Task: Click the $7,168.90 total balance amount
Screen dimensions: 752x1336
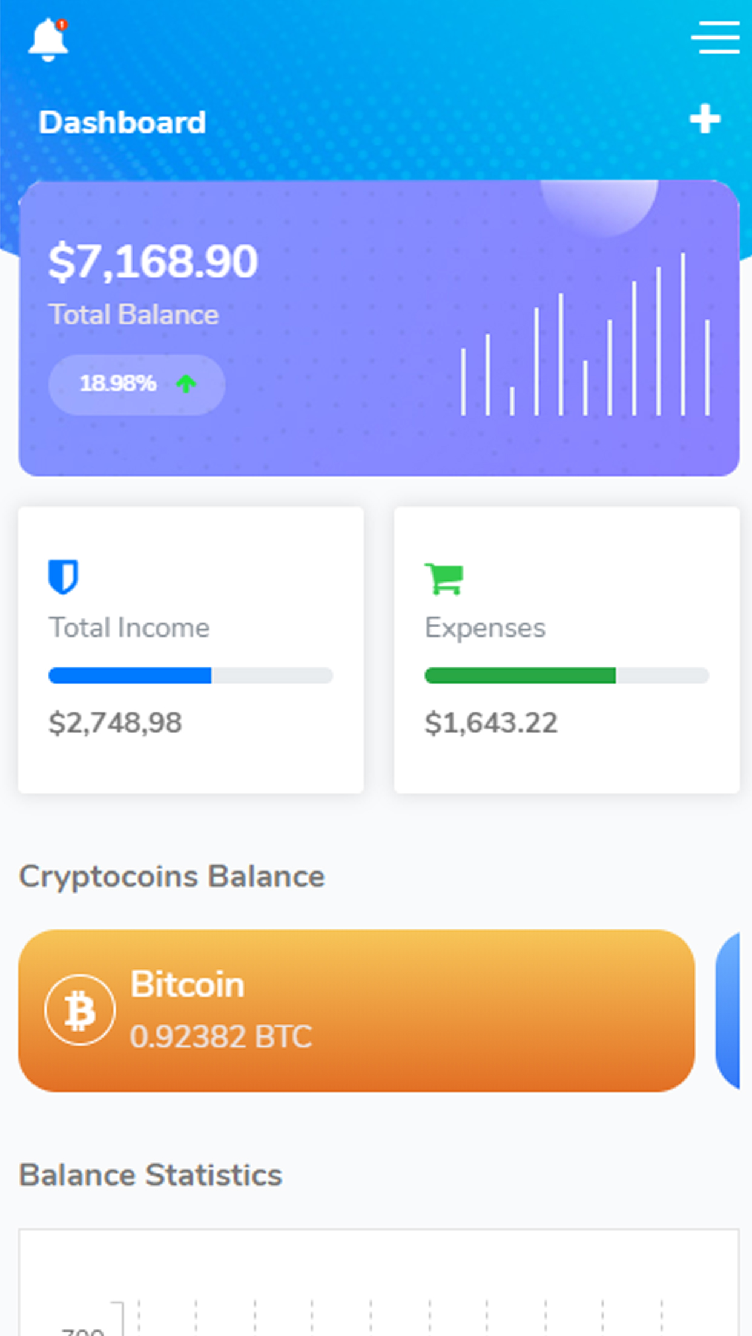Action: (x=153, y=261)
